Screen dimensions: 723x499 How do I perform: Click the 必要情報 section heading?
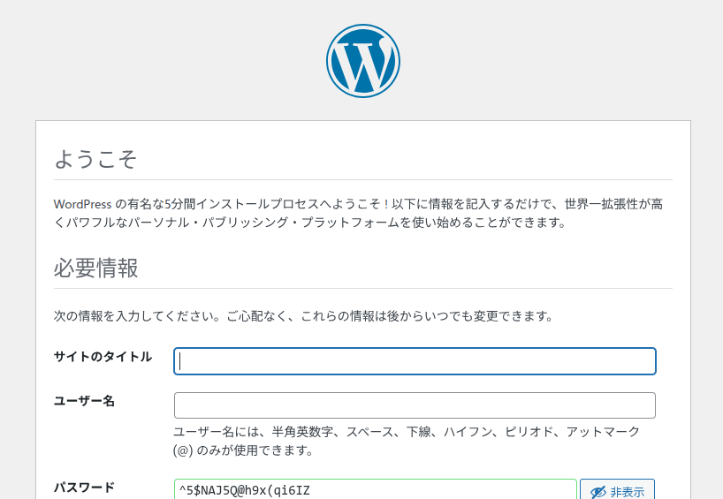coord(96,268)
